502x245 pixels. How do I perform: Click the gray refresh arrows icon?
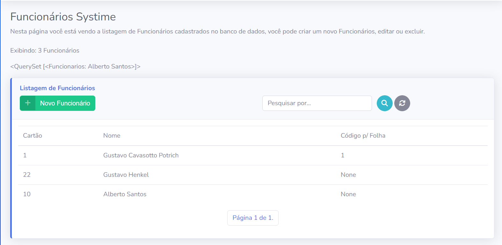click(402, 103)
